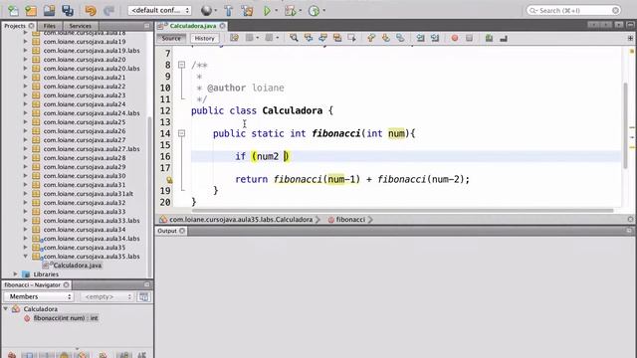Click the Previous Bookmark icon

pos(371,38)
